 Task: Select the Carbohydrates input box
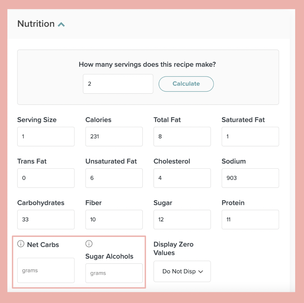coord(46,219)
